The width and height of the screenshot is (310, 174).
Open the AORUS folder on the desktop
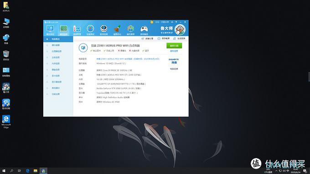[x=6, y=7]
